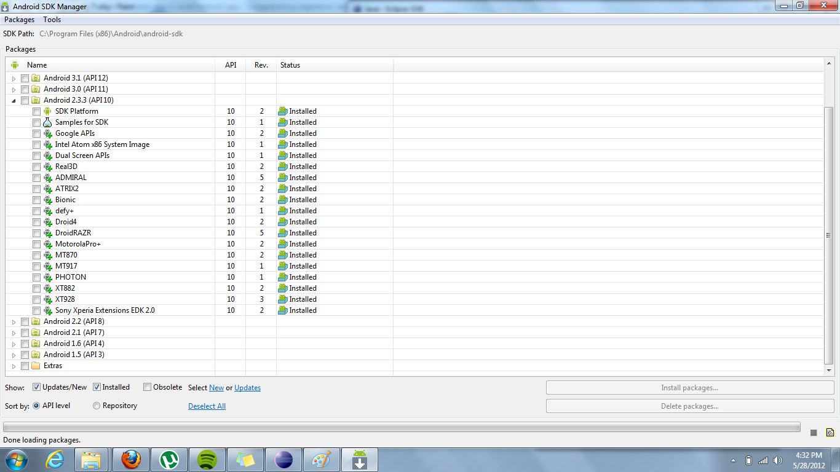Open the Packages menu
This screenshot has width=840, height=472.
19,20
